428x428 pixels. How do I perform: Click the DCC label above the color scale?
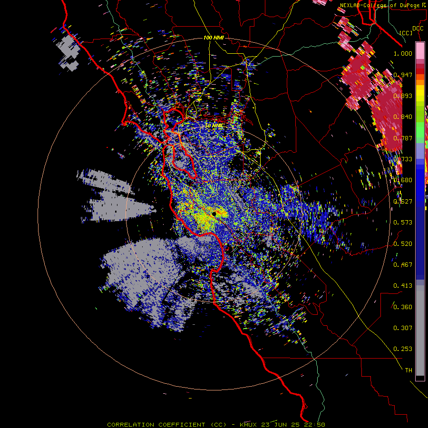(418, 29)
